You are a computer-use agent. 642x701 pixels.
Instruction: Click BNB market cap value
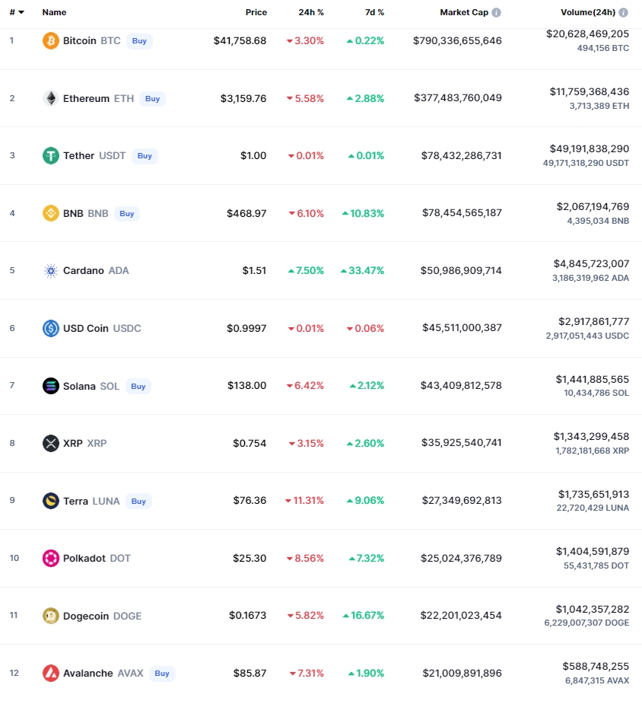tap(462, 213)
